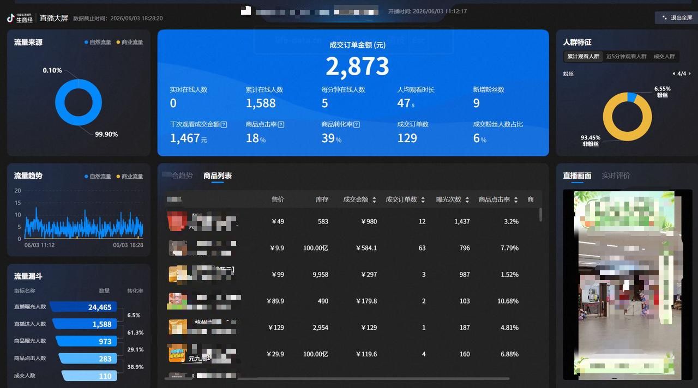Toggle 商业流量 legend in 流量趋势 panel
The image size is (698, 388).
click(130, 177)
